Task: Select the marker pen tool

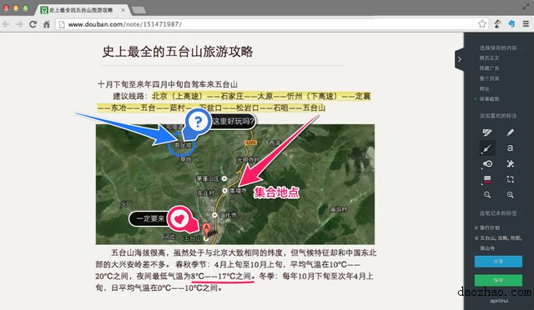Action: pos(510,132)
